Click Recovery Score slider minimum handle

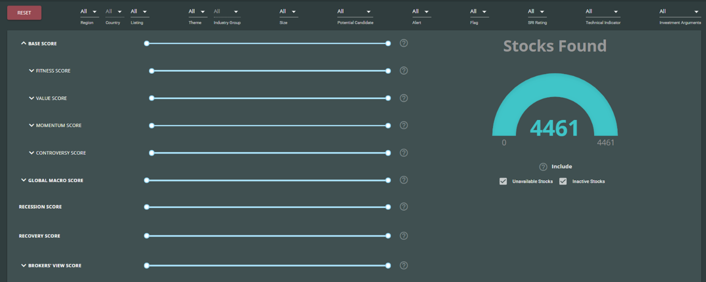pos(147,236)
